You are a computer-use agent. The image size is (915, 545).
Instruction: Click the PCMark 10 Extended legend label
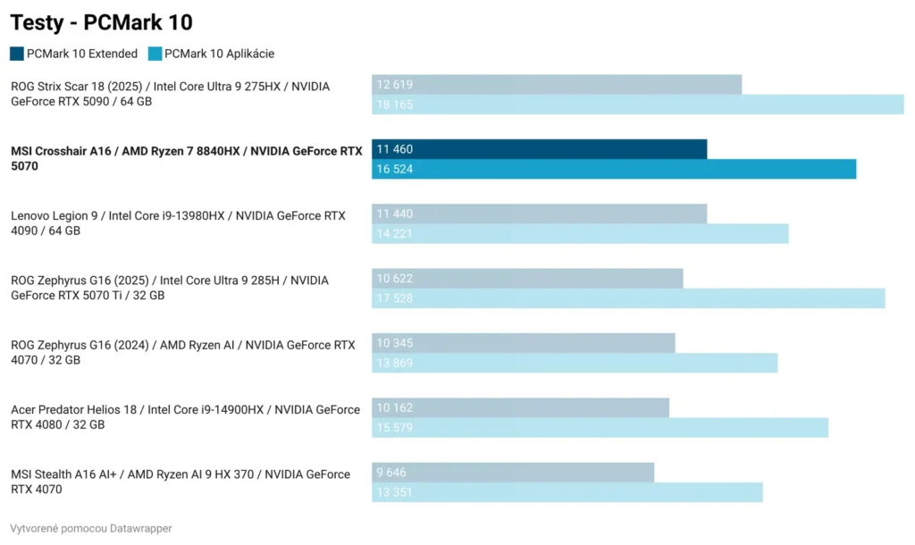[82, 54]
